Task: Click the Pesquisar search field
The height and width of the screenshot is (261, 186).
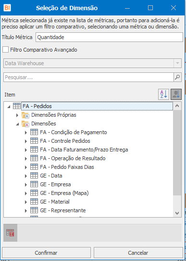Action: coord(88,77)
